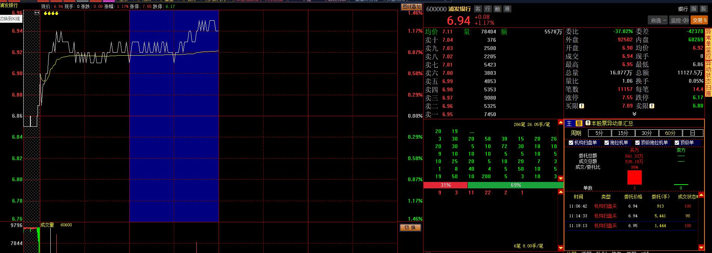Click the 融 margin trading tag icon
Image resolution: width=712 pixels, height=253 pixels.
coord(497,9)
